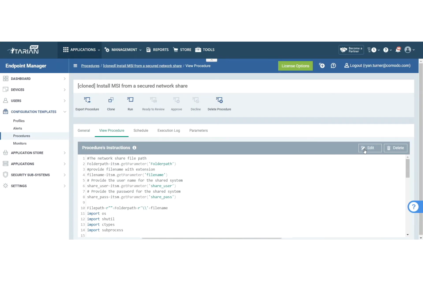This screenshot has height=282, width=423.
Task: Switch to the Parameters tab
Action: coord(198,131)
